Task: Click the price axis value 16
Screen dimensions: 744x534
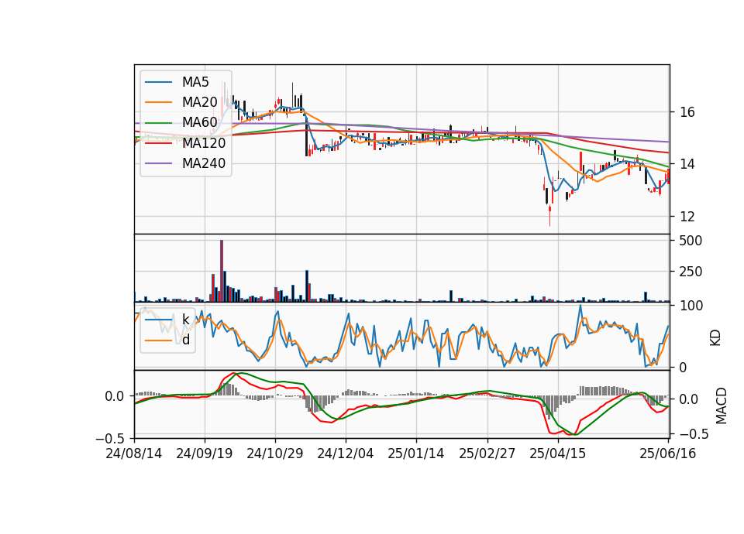Action: (x=687, y=112)
